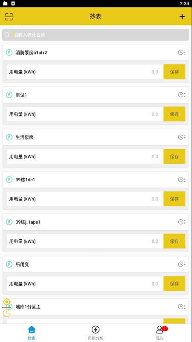The height and width of the screenshot is (342, 192).
Task: Focus the meter name search field
Action: click(96, 35)
